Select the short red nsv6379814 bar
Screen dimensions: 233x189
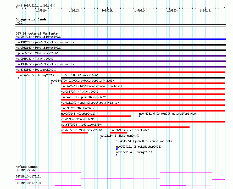pyautogui.click(x=118, y=133)
